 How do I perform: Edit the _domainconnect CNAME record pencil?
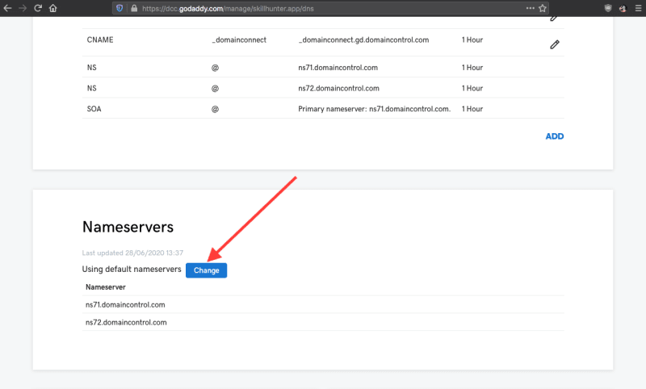pyautogui.click(x=555, y=44)
